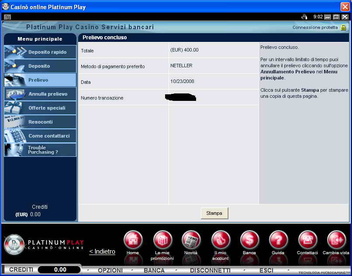Open Trouble Purchasing? menu item

tap(40, 150)
